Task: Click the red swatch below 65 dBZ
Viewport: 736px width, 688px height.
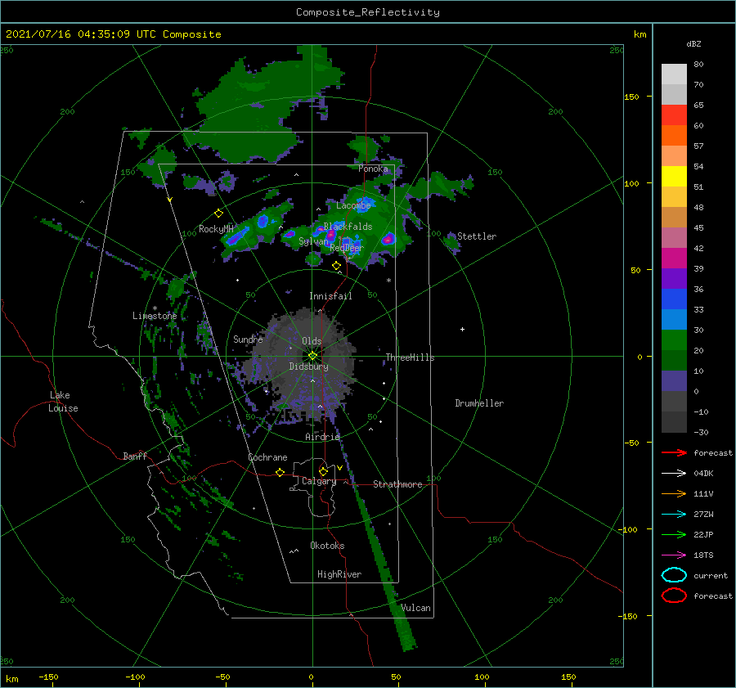Action: 674,115
